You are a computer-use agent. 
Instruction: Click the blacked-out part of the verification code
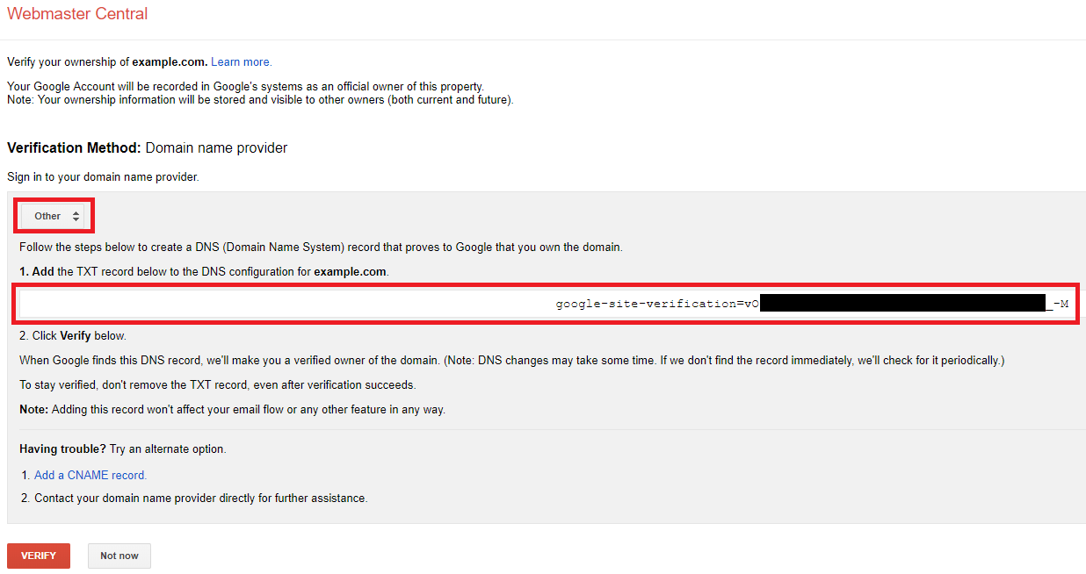tap(905, 305)
